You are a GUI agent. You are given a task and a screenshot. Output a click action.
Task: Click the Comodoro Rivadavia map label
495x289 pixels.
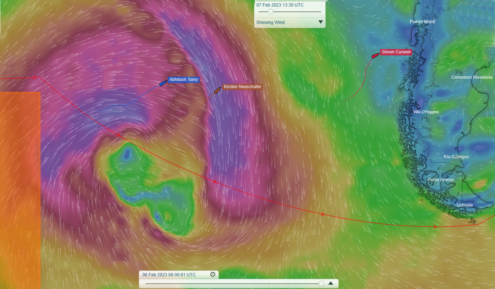(472, 77)
